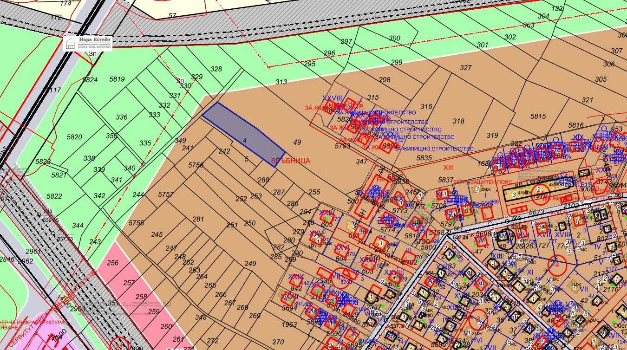Select the parcel labeled 249
Viewport: 627px width, 350px height.
(x=250, y=264)
